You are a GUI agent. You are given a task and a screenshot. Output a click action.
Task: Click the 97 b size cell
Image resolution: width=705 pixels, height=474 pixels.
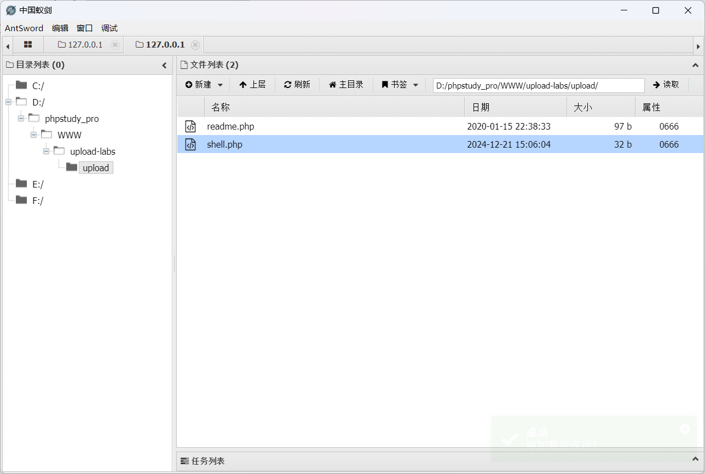pyautogui.click(x=623, y=126)
